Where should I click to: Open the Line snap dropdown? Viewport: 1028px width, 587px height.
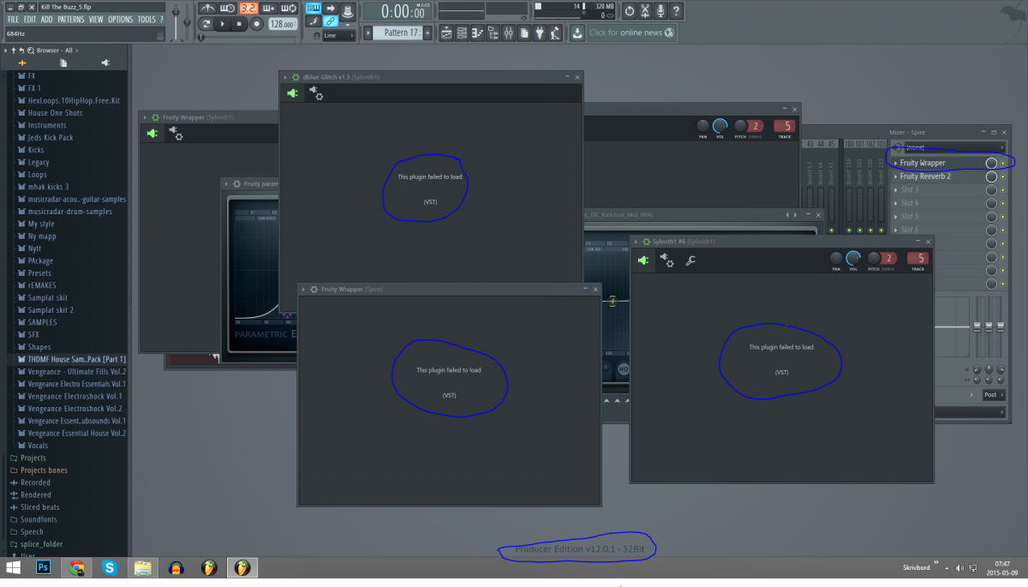point(339,36)
